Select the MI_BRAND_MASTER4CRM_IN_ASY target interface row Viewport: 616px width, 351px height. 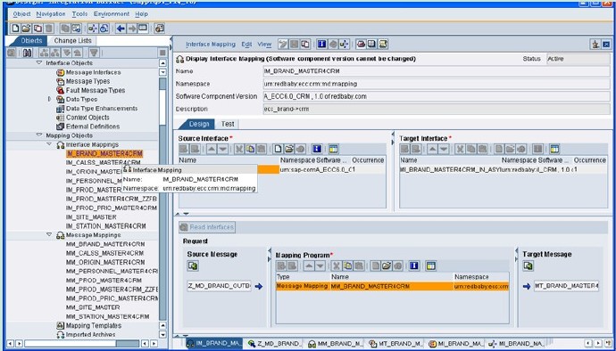[503, 170]
